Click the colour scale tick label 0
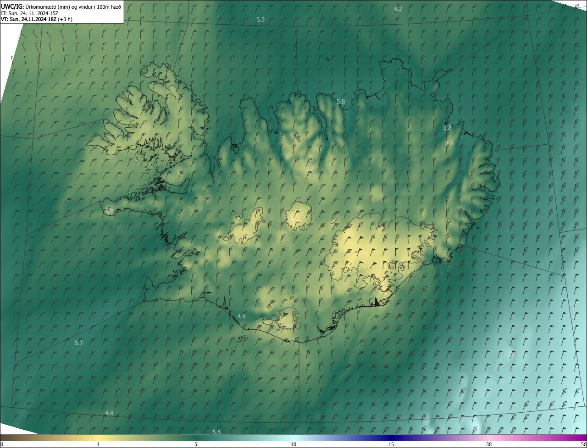 [2, 445]
